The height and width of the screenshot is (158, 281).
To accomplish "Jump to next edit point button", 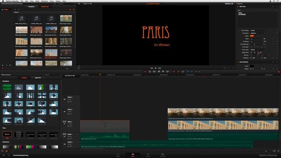I will pyautogui.click(x=159, y=68).
